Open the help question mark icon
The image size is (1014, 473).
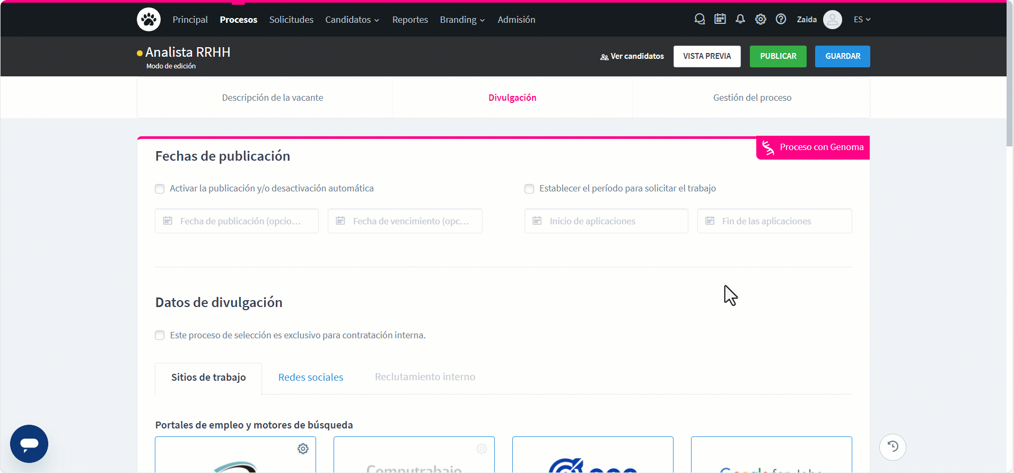click(781, 19)
